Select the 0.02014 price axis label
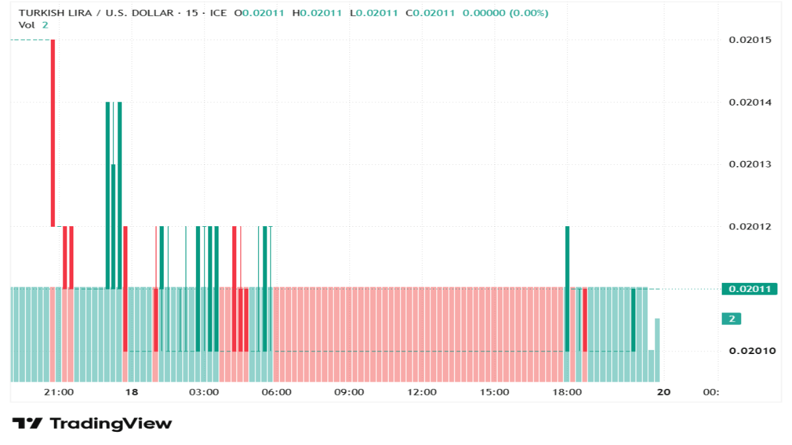This screenshot has width=792, height=445. [x=750, y=102]
